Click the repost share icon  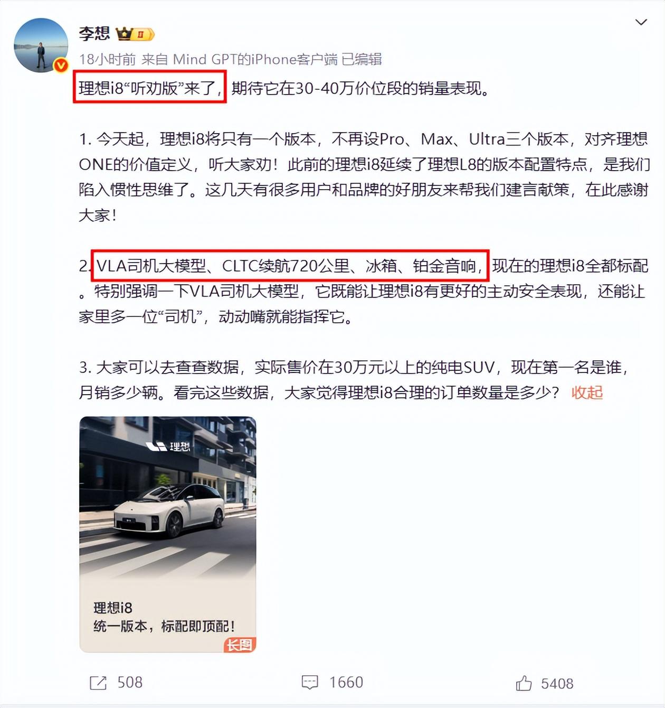pos(98,683)
